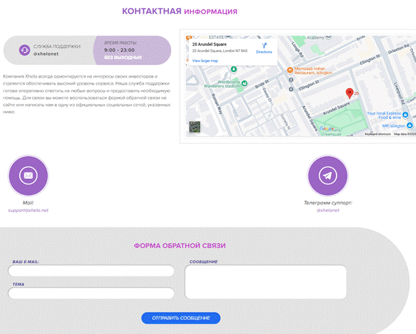Click Keyboard shortcuts on the map
Screen dimensions: 416x334
[379, 134]
